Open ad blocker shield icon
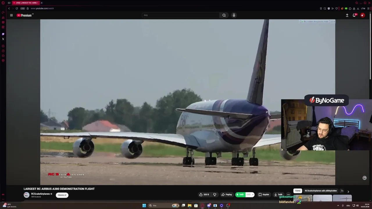Image resolution: width=372 pixels, height=209 pixels. (x=329, y=8)
